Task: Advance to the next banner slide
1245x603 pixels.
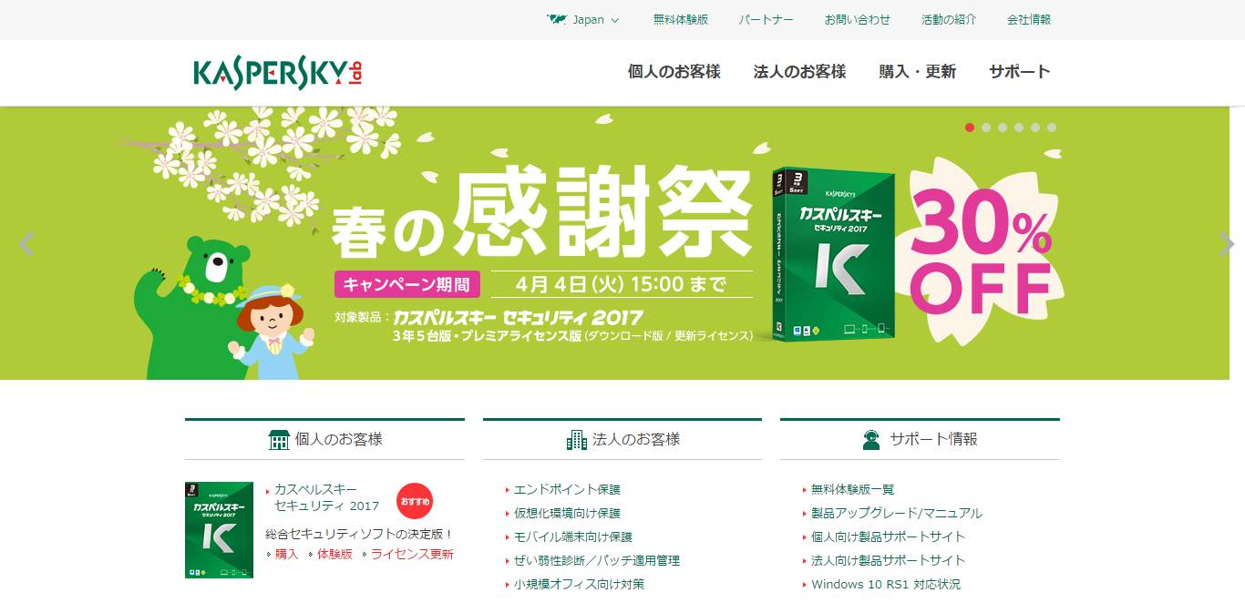Action: coord(1226,244)
